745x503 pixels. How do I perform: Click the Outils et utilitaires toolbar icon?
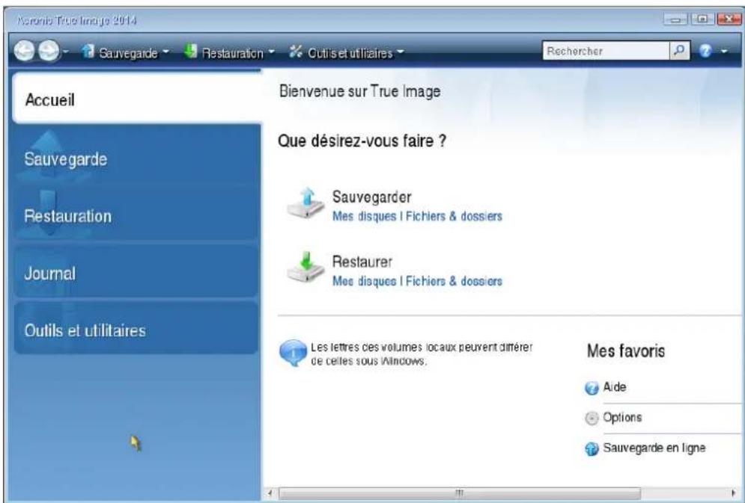[296, 52]
